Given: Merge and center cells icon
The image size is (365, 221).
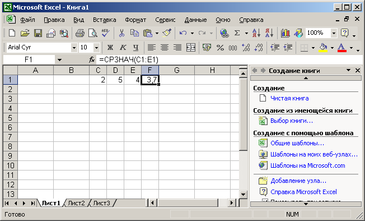Looking at the screenshot, I should pos(191,48).
